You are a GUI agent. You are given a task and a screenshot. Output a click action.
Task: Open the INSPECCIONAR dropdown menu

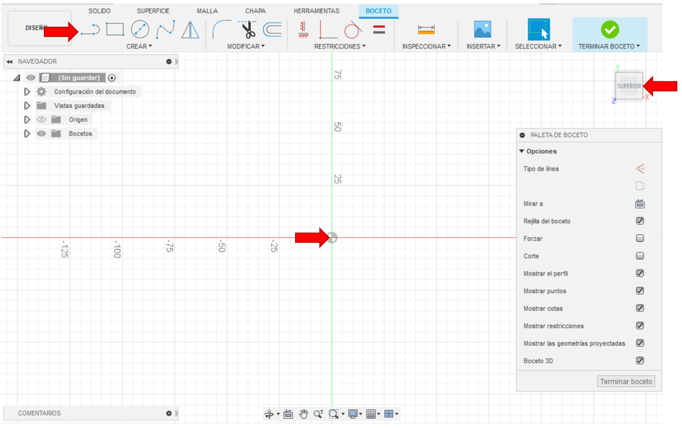pyautogui.click(x=426, y=46)
